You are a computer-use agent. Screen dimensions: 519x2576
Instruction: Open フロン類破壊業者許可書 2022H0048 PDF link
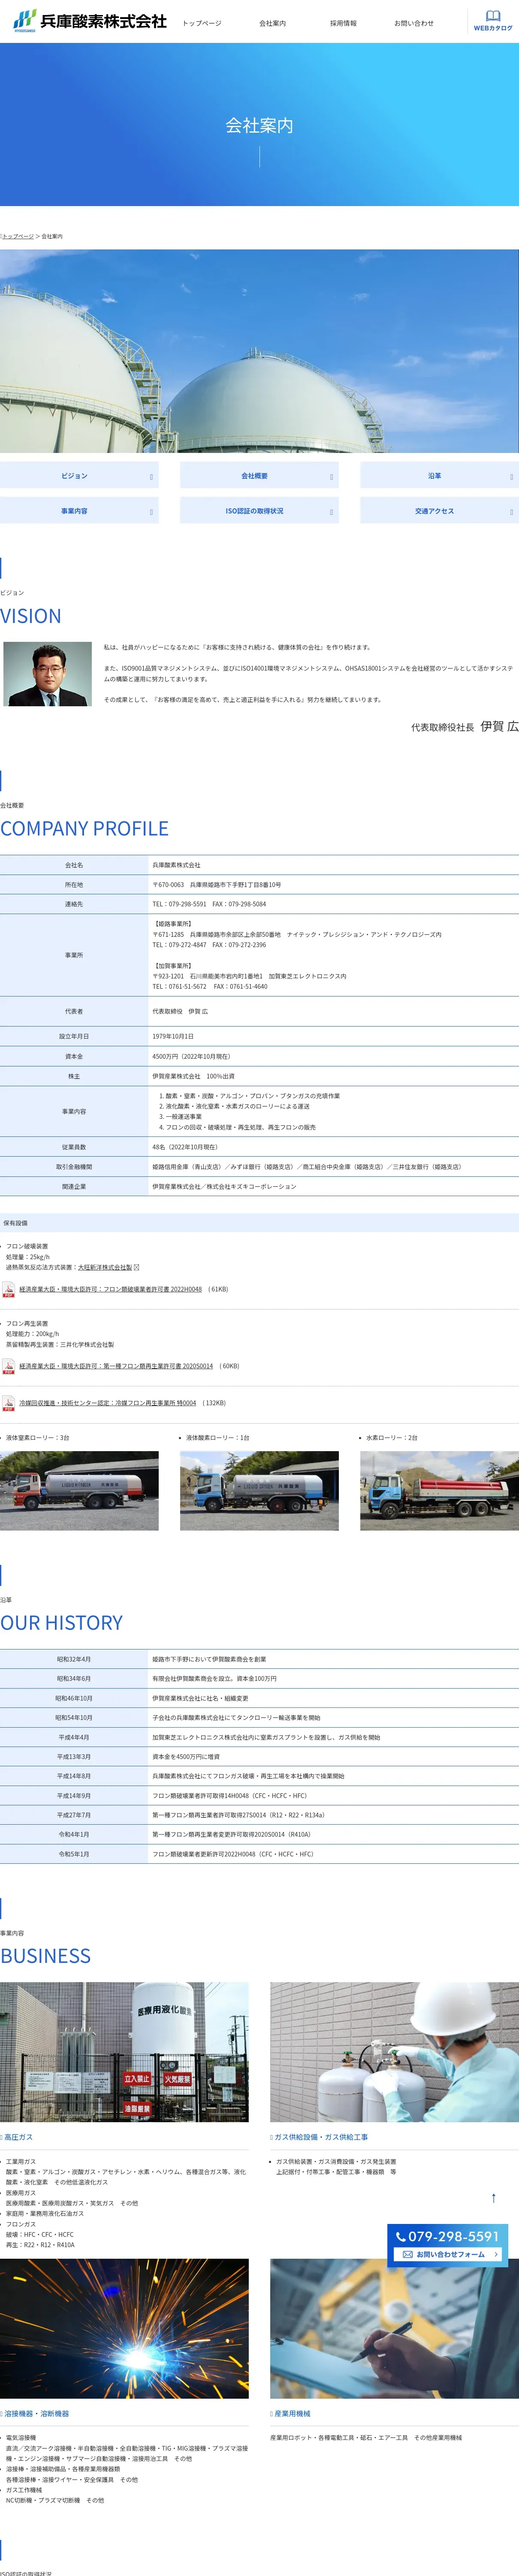110,1289
